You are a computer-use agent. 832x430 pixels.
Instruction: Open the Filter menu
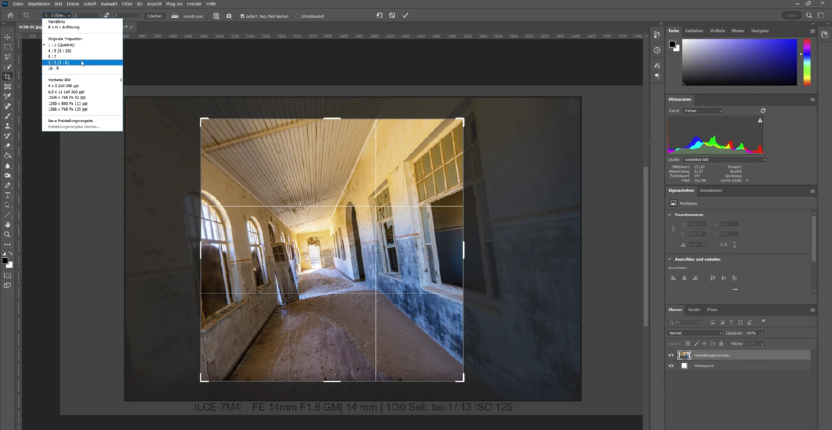[x=128, y=3]
